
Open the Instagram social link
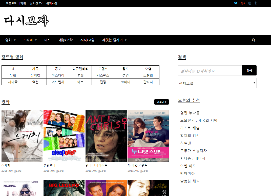pos(250,3)
